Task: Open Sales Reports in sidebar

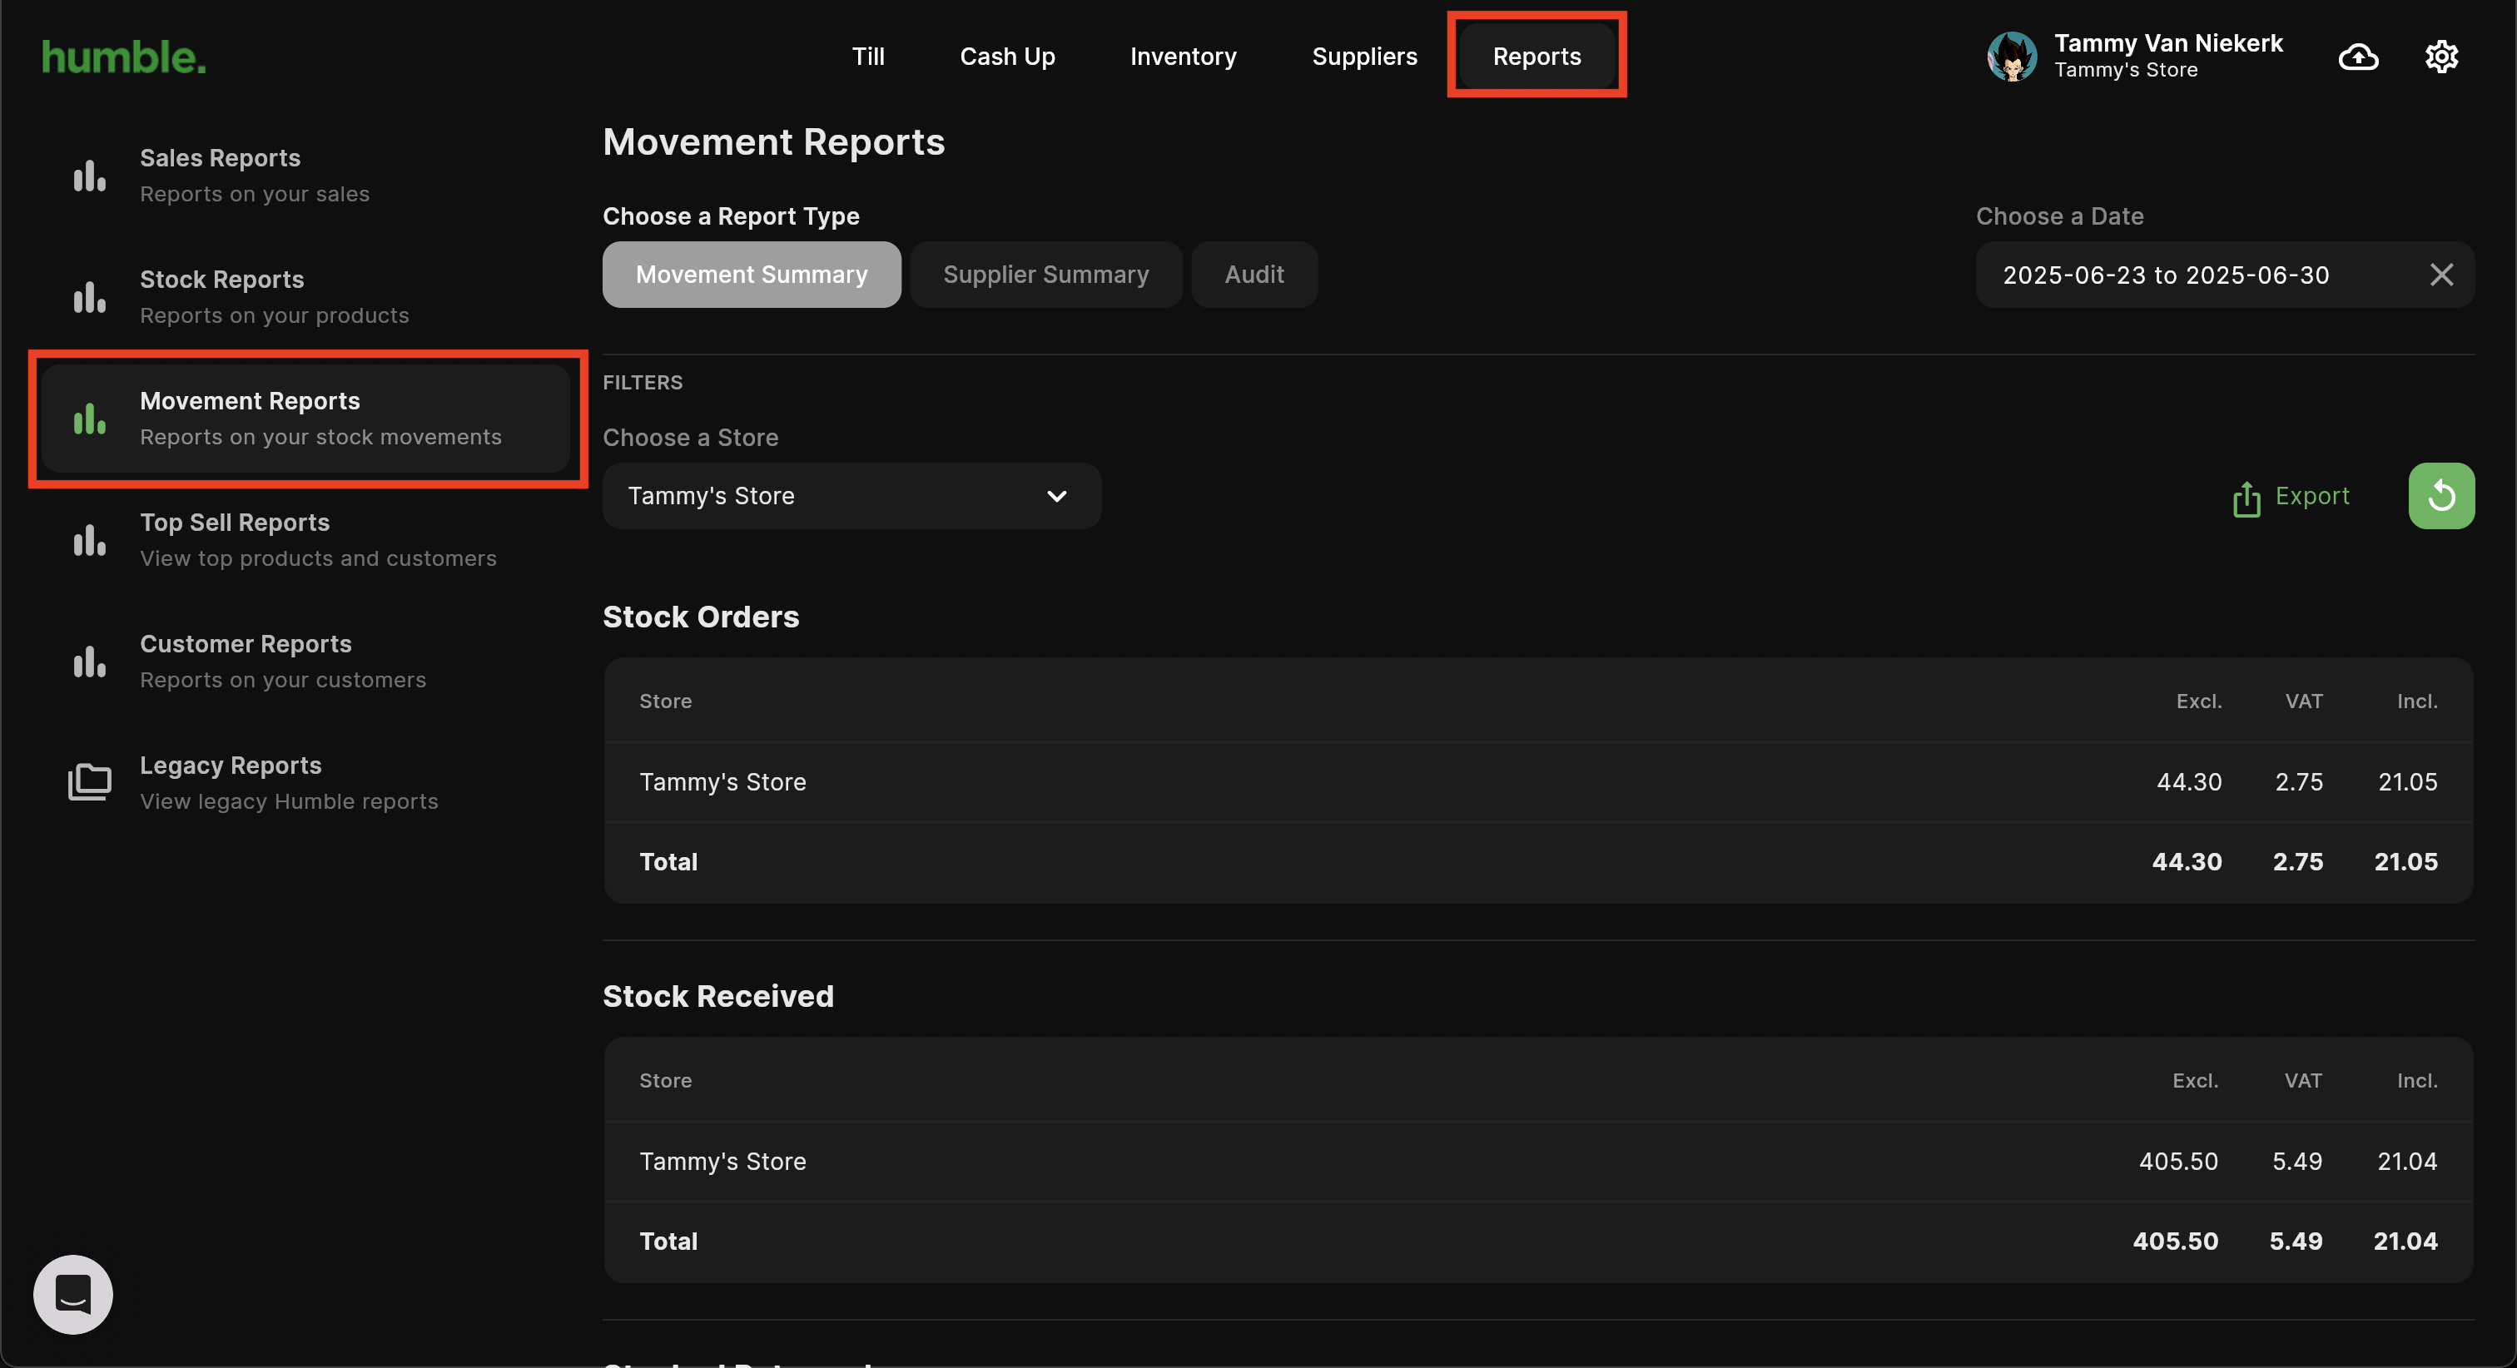Action: click(x=305, y=176)
